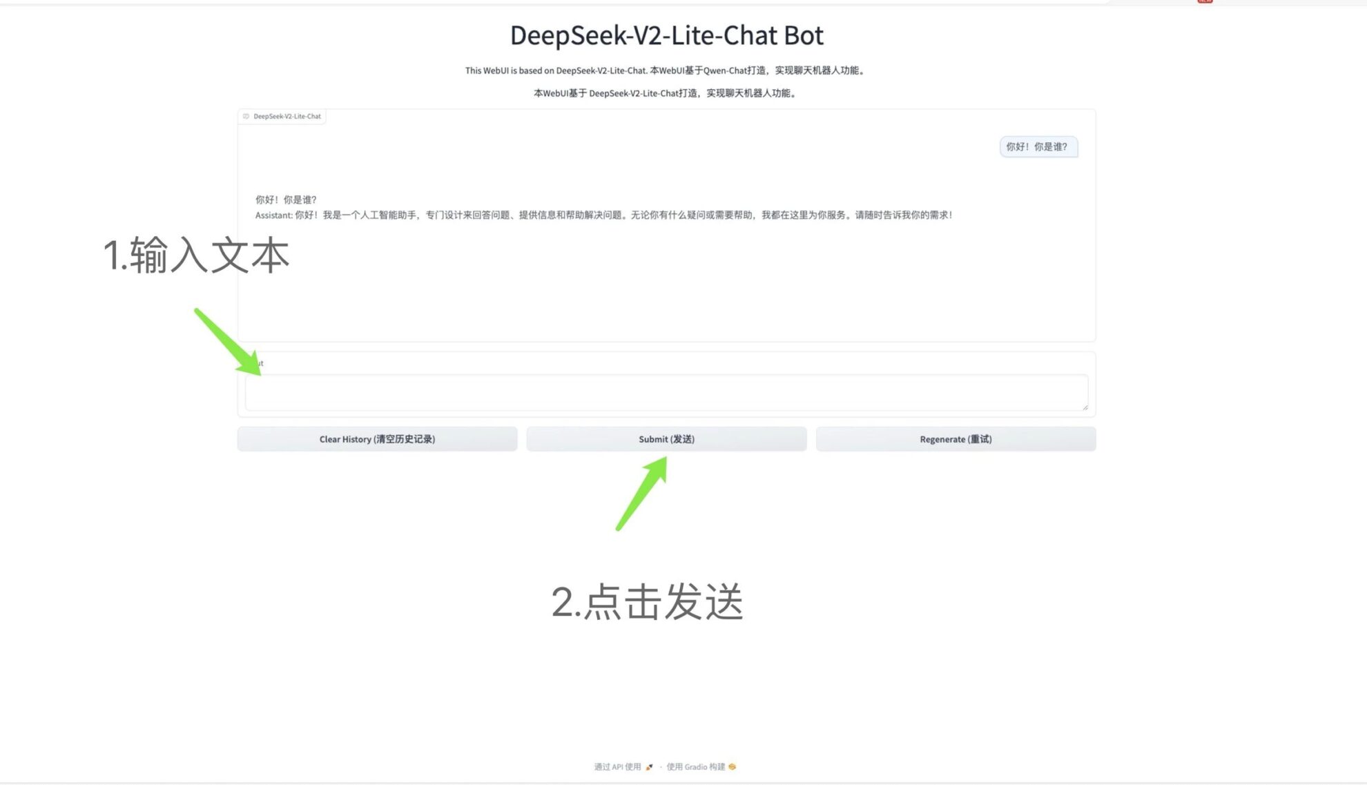Image resolution: width=1367 pixels, height=785 pixels.
Task: Click the 1.输入文本 annotation text
Action: (x=196, y=255)
